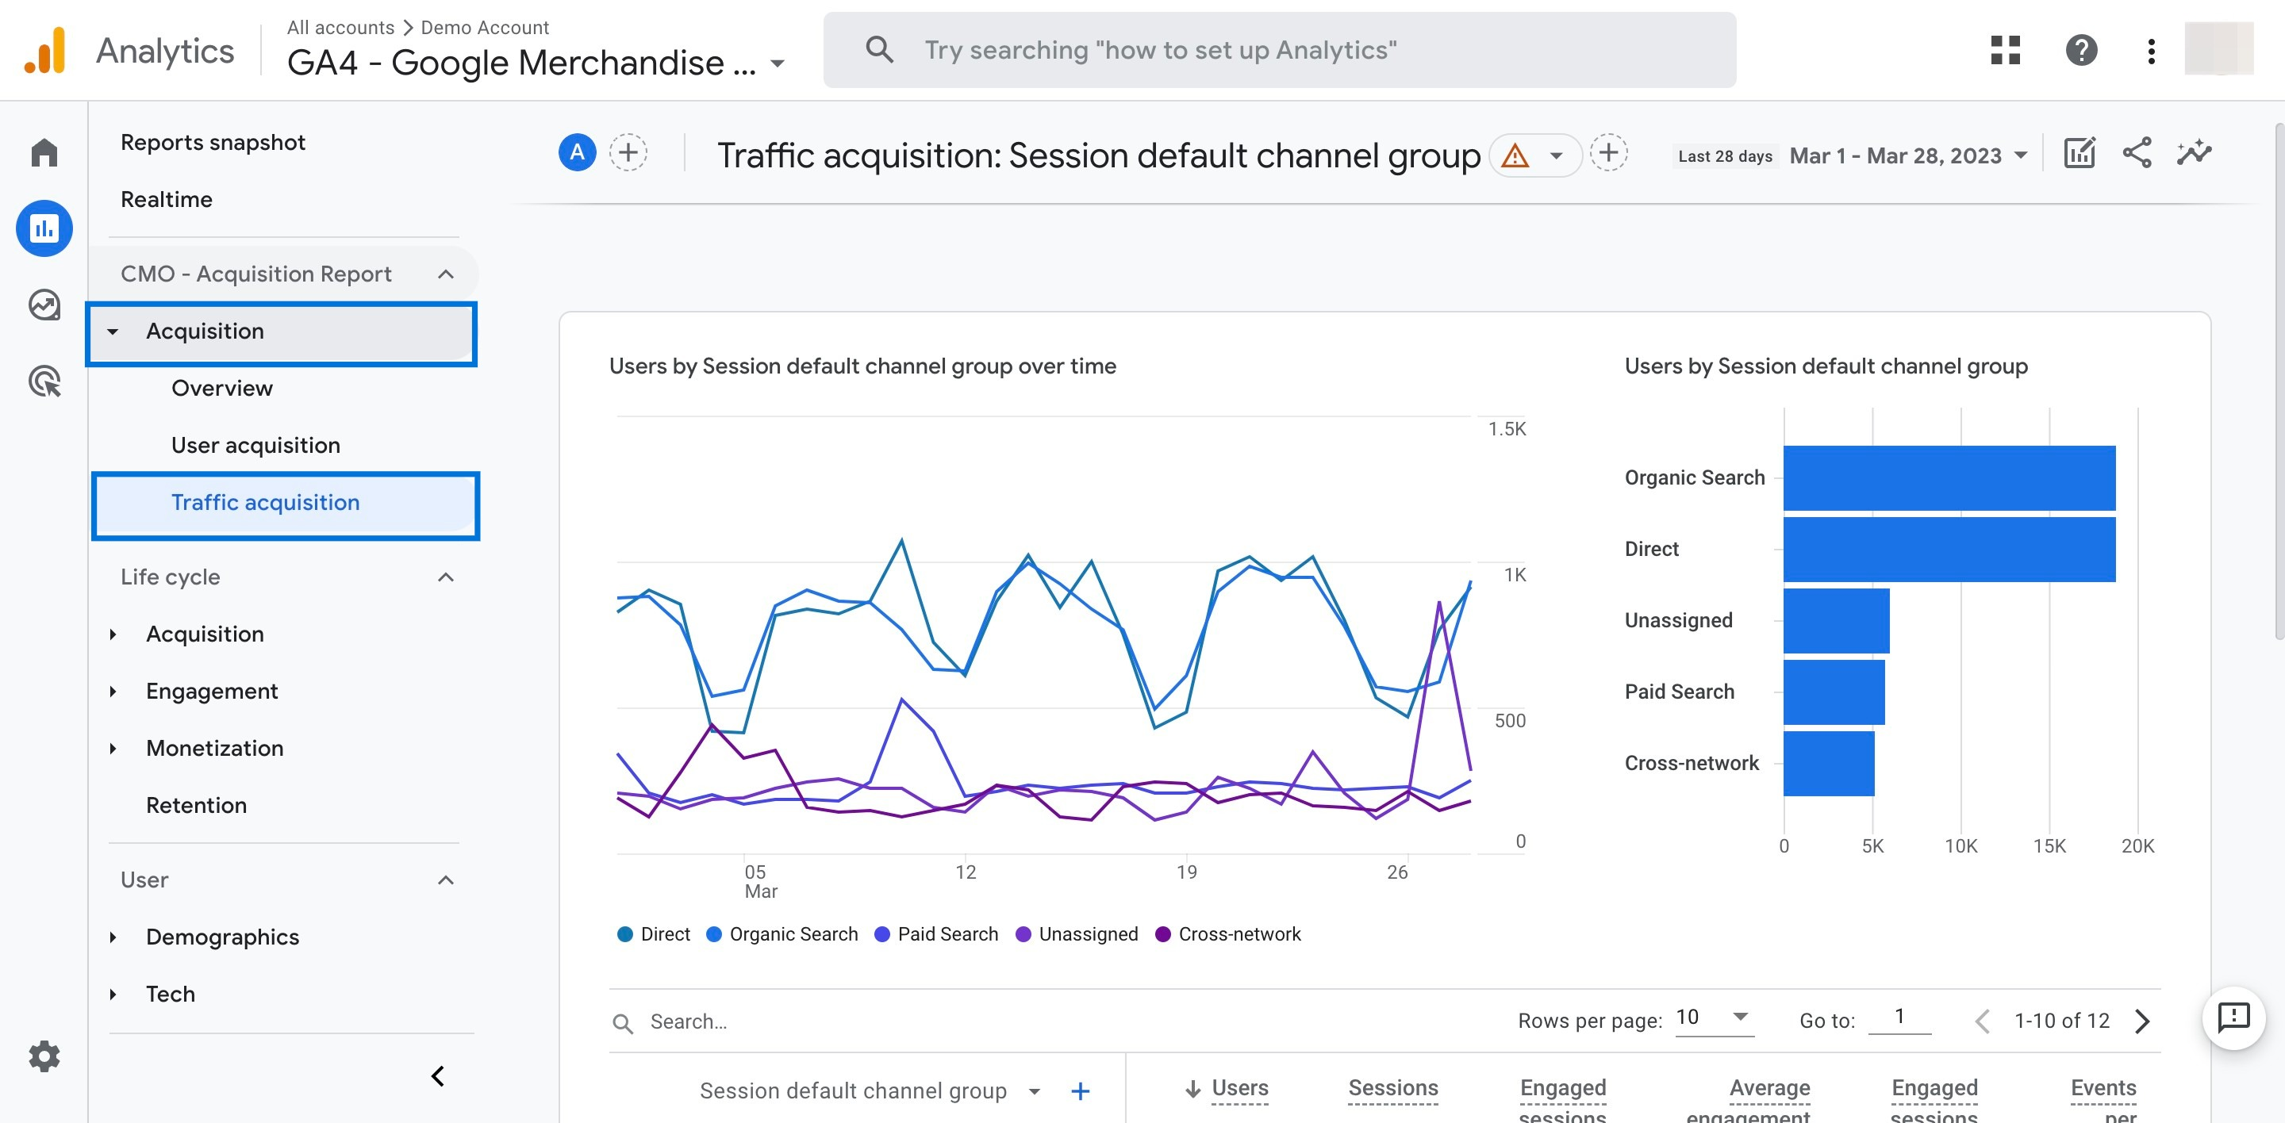Open the Insights sparkline icon
This screenshot has width=2285, height=1123.
pos(2194,153)
